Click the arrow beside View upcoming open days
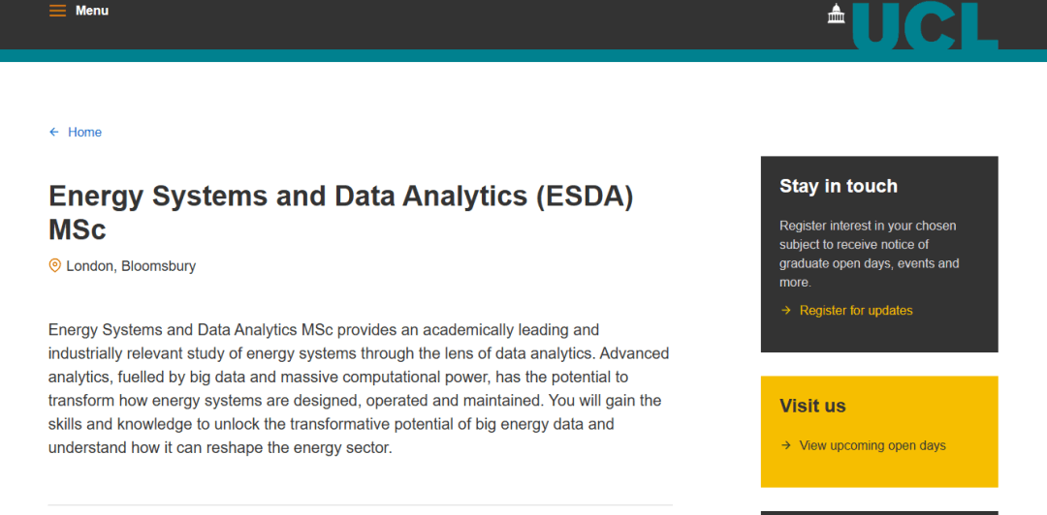1047x515 pixels. click(x=785, y=445)
